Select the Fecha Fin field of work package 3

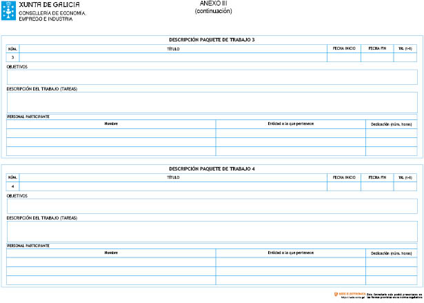pos(377,57)
